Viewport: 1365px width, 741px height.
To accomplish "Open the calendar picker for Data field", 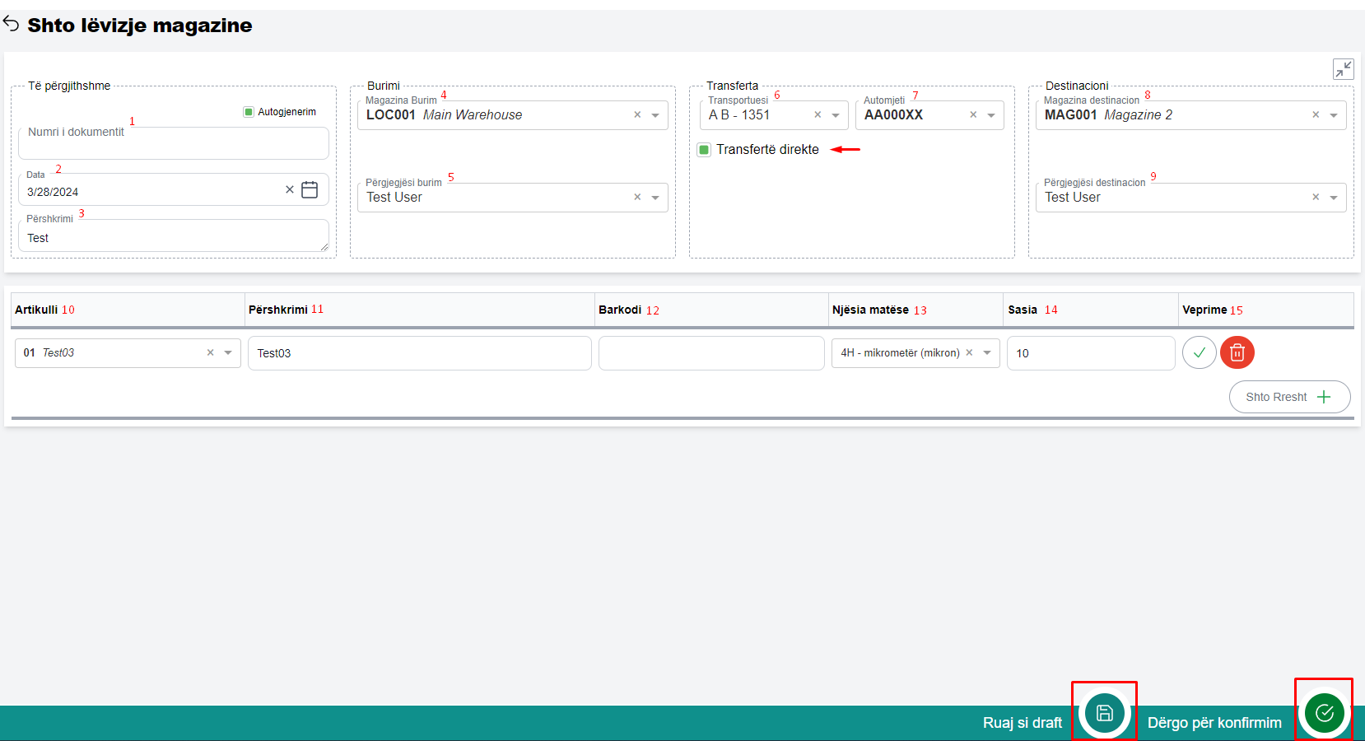I will [x=310, y=190].
